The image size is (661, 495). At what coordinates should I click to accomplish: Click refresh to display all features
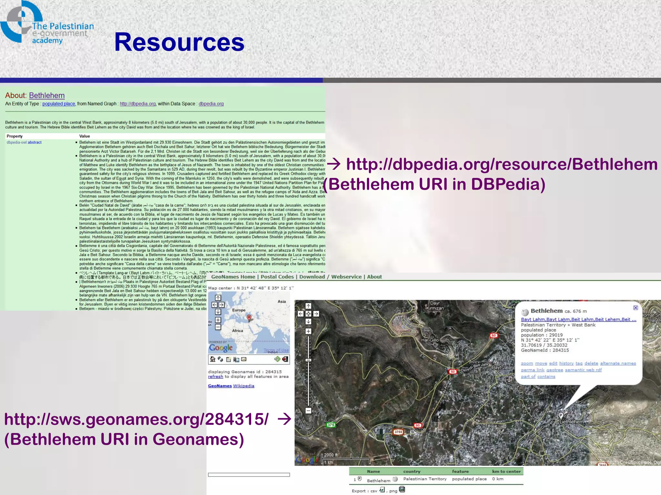(x=216, y=376)
